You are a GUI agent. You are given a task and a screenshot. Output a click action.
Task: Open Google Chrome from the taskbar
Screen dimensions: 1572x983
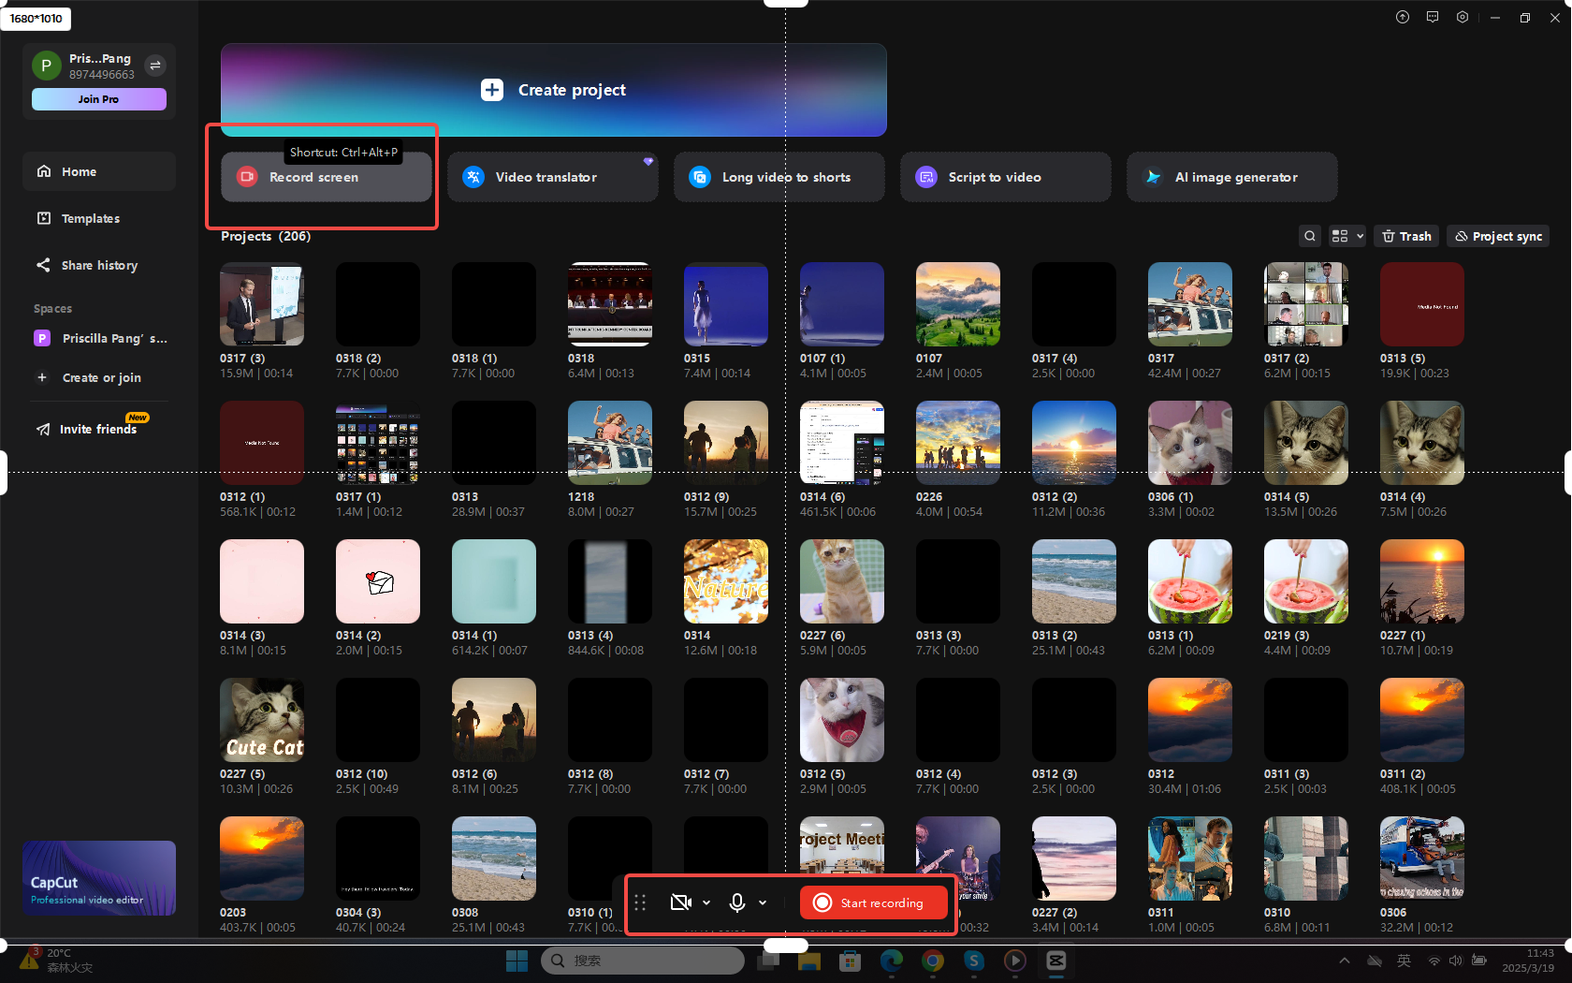click(933, 961)
